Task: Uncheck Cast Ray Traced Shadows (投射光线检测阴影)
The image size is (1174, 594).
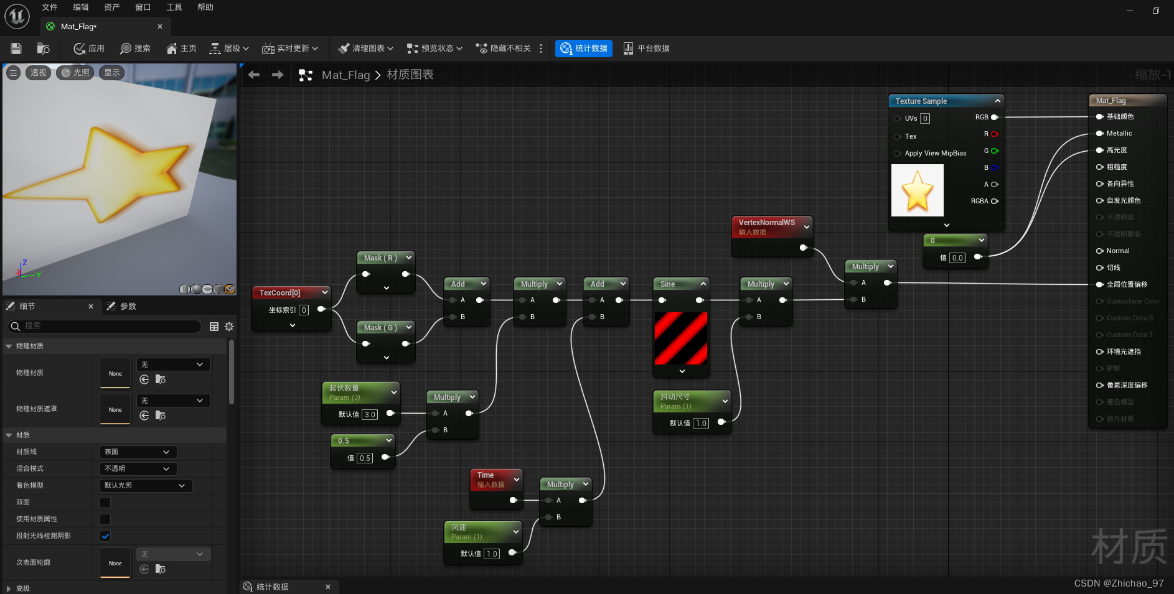Action: pyautogui.click(x=105, y=536)
